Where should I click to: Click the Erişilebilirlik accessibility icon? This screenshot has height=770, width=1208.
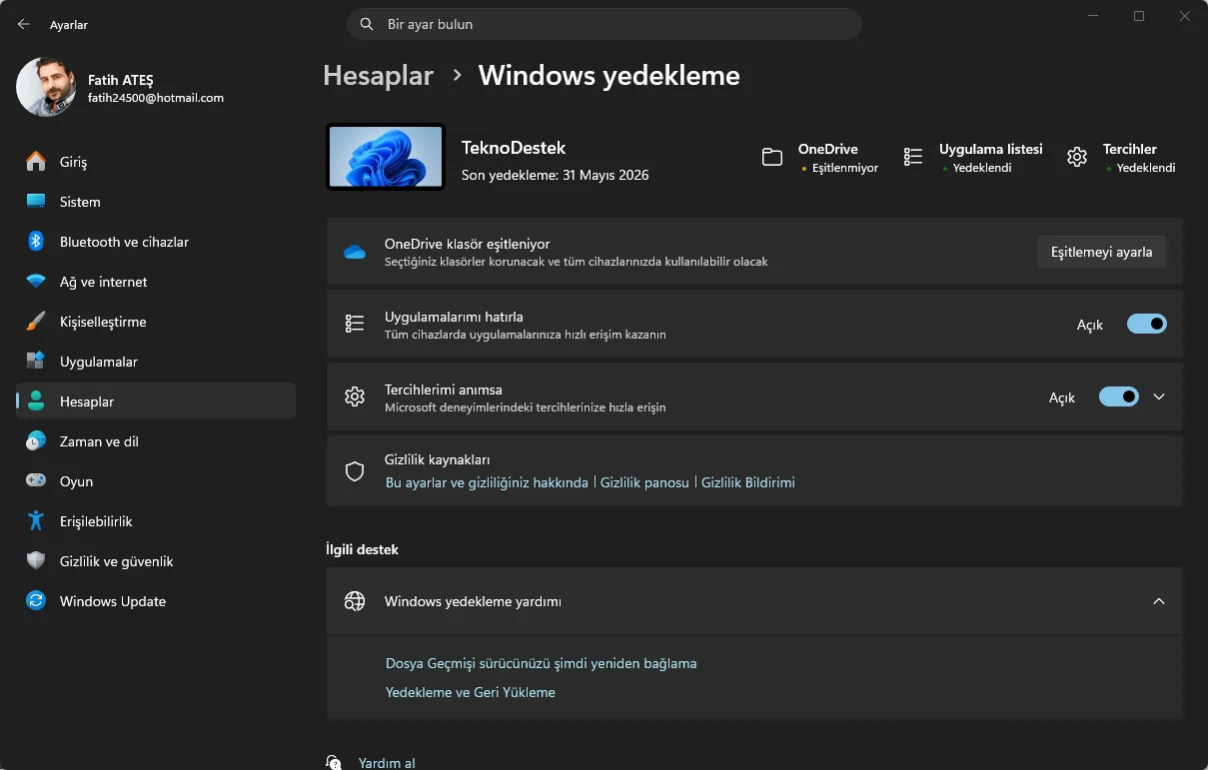[36, 521]
